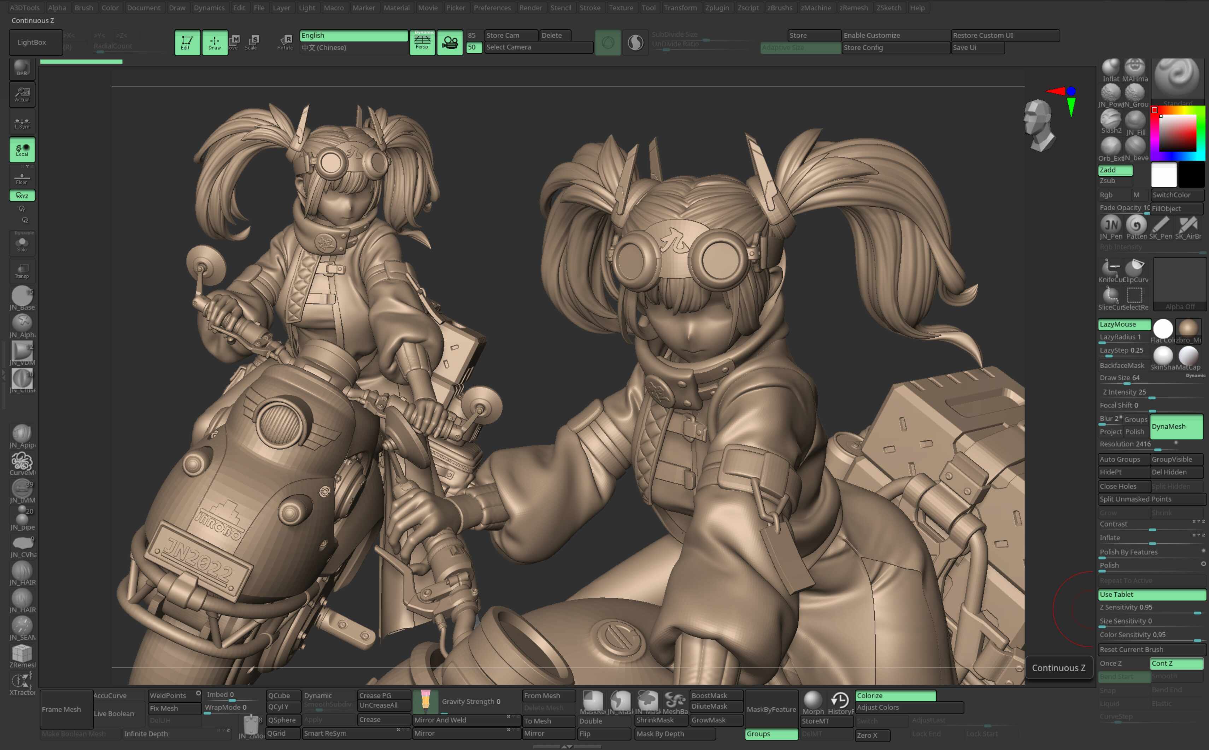Activate the Edit mode icon
This screenshot has width=1209, height=750.
point(187,43)
